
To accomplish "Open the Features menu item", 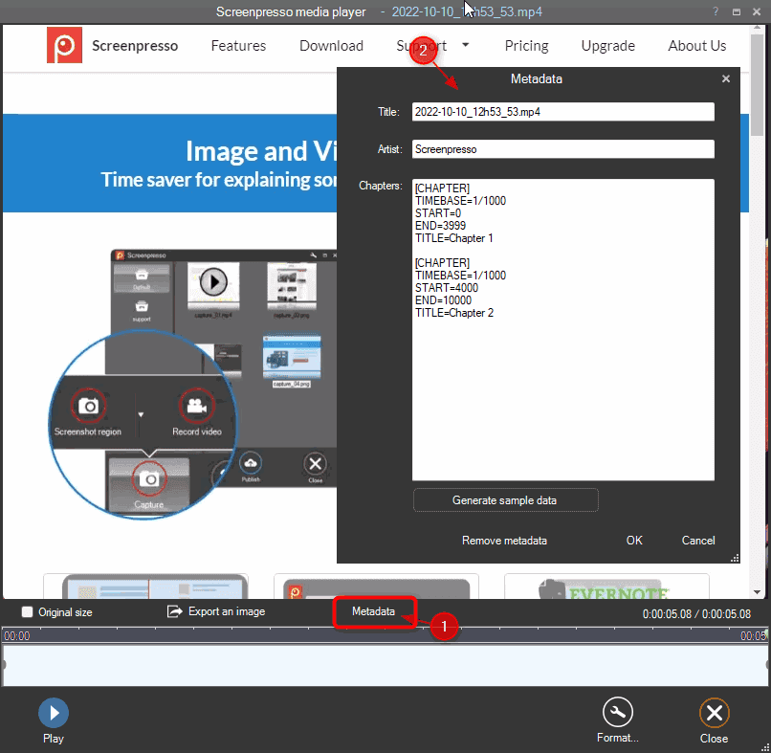I will click(238, 46).
